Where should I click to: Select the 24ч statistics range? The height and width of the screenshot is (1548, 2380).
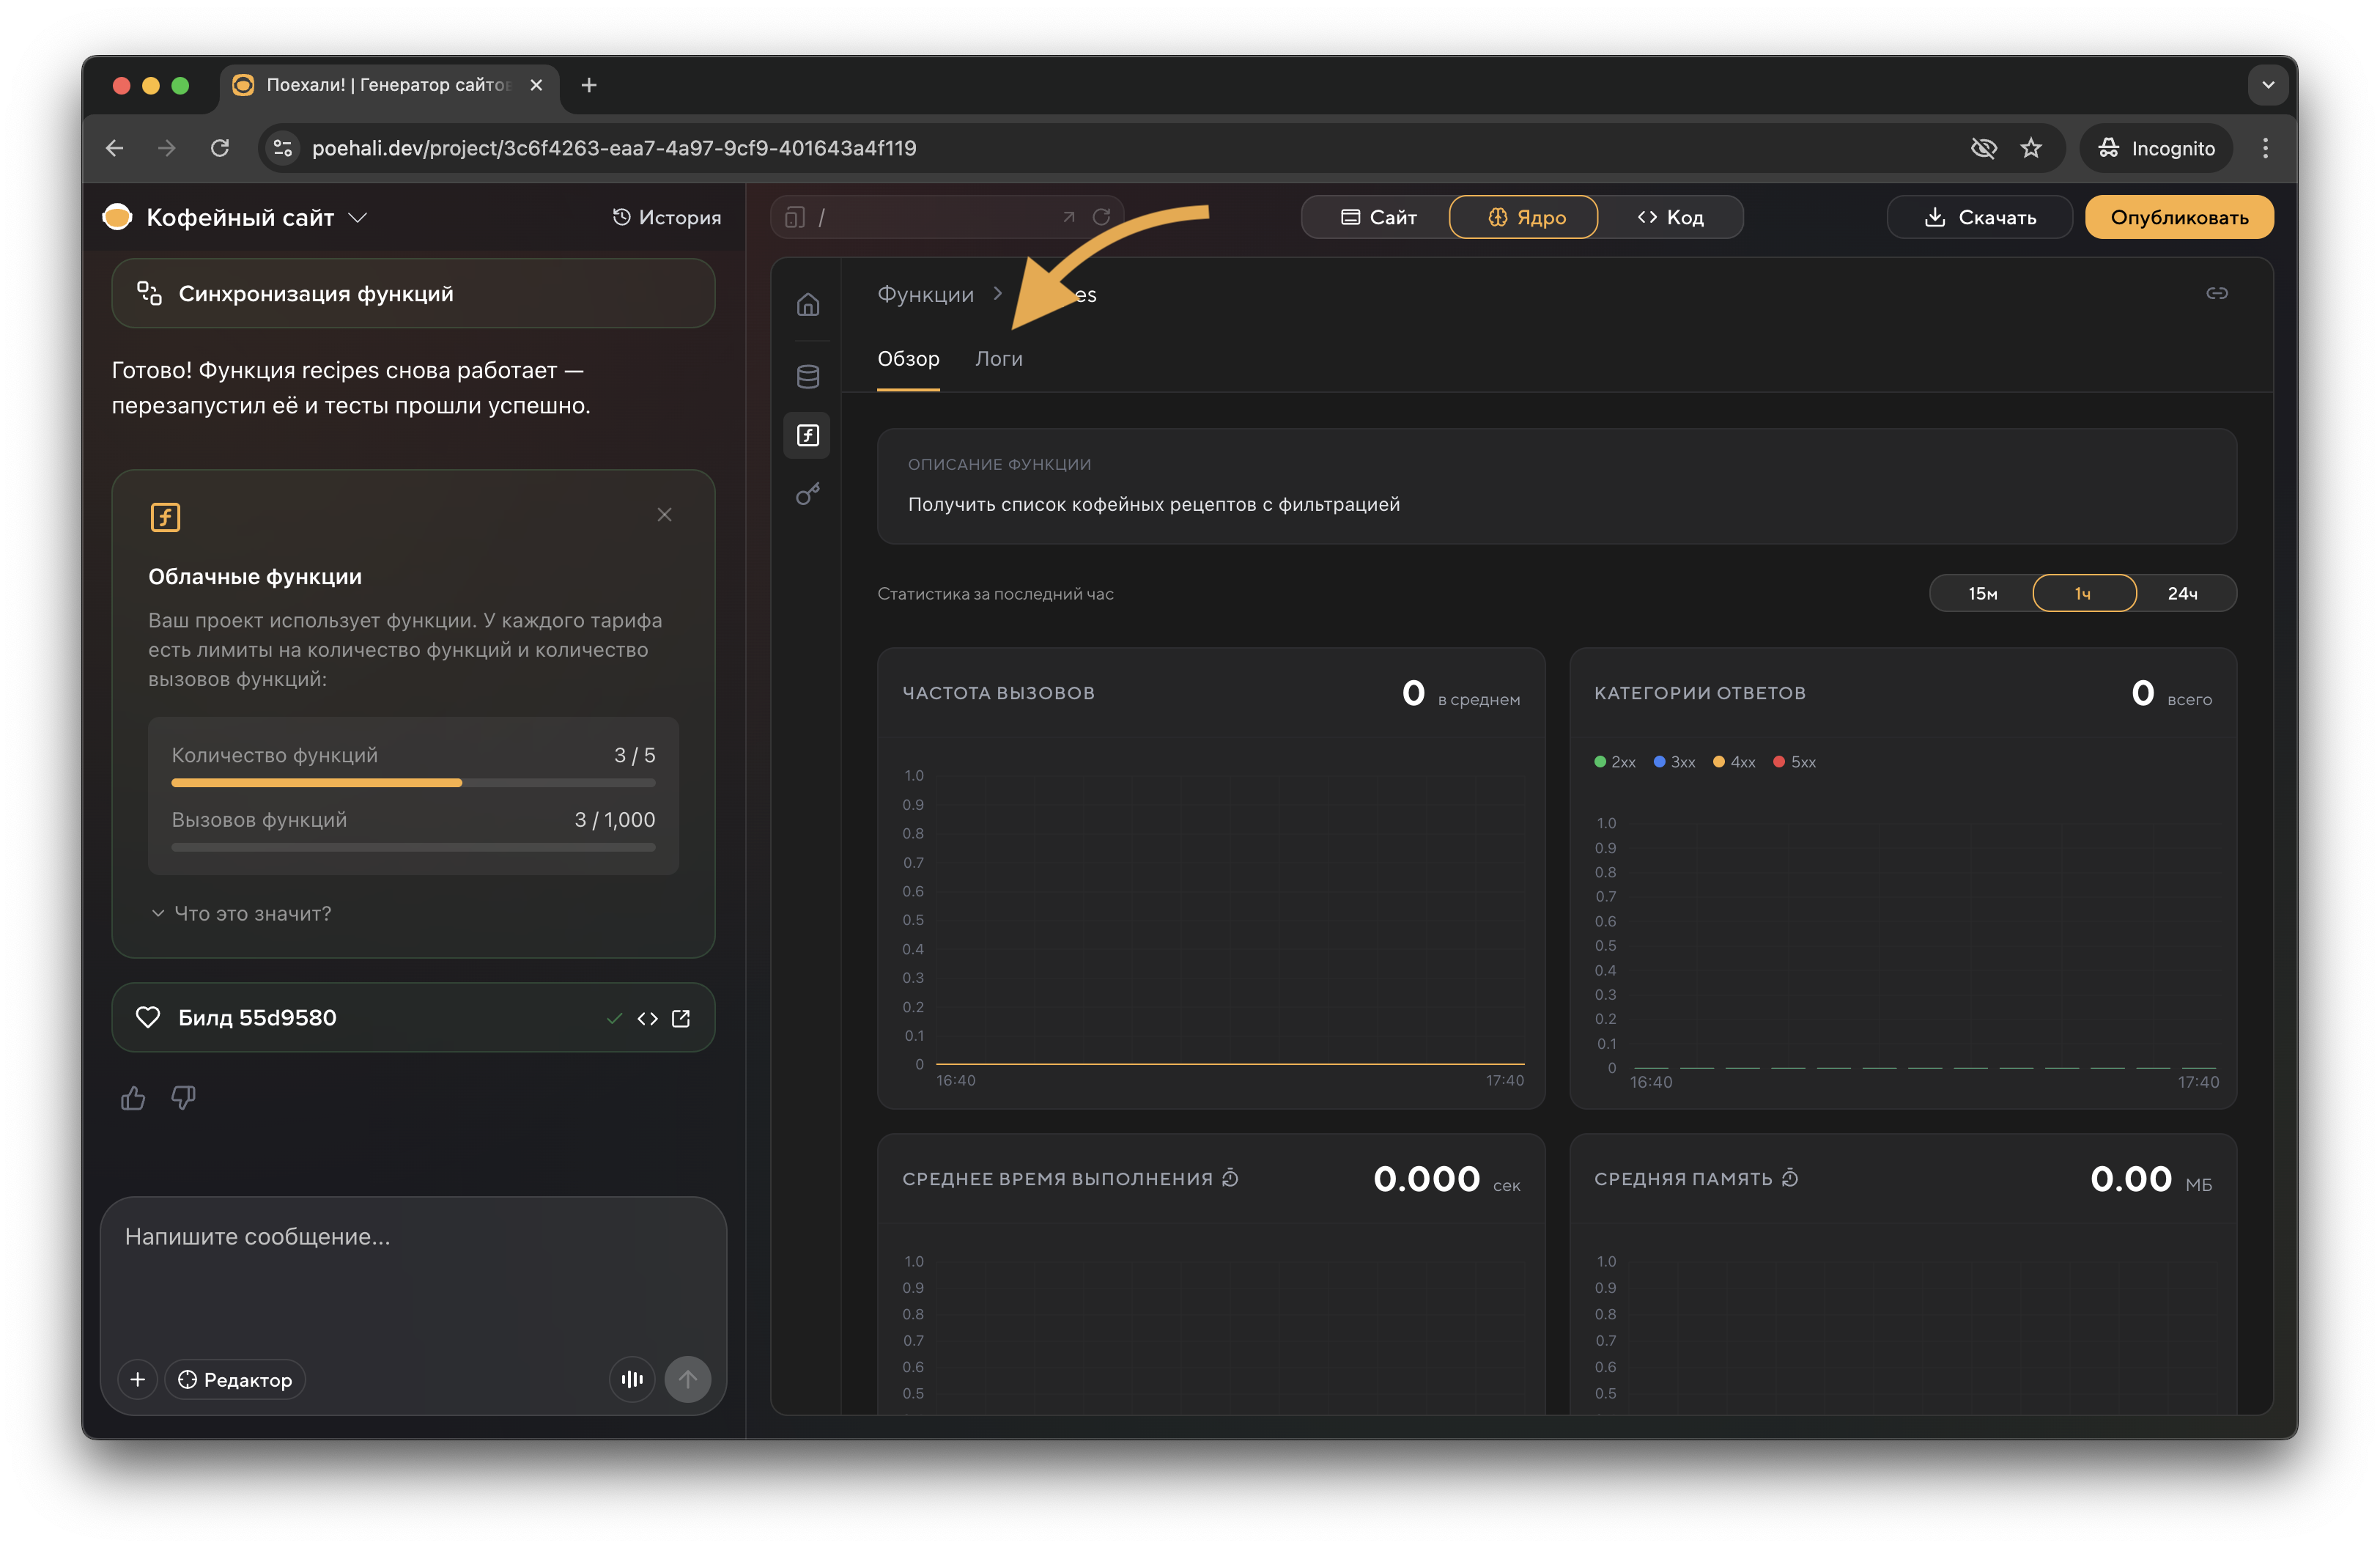(2182, 593)
